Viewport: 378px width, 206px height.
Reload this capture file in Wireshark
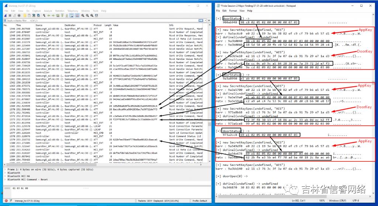coord(38,16)
